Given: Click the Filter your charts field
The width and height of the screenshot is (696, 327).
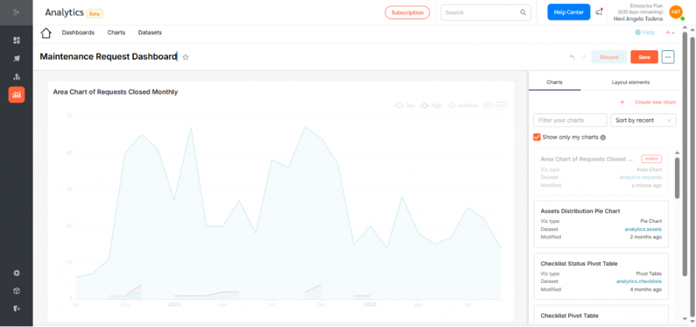Looking at the screenshot, I should 570,120.
